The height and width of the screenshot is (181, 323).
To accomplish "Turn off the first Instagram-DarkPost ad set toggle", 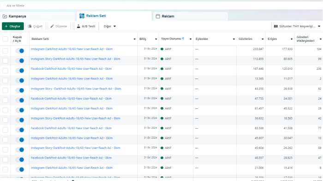I will coord(20,51).
